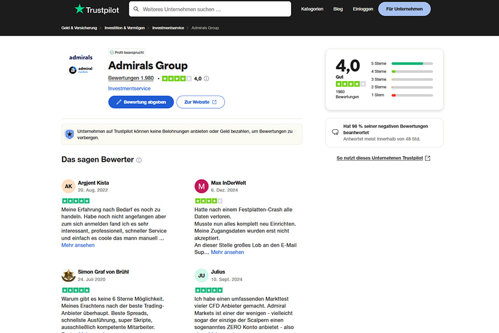Click the five-star rating on Julius's review
Screen dimensions: 499x333
[209, 290]
